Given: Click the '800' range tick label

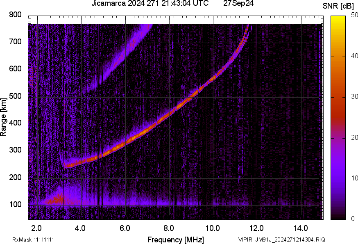Looking at the screenshot, I should [x=16, y=15].
